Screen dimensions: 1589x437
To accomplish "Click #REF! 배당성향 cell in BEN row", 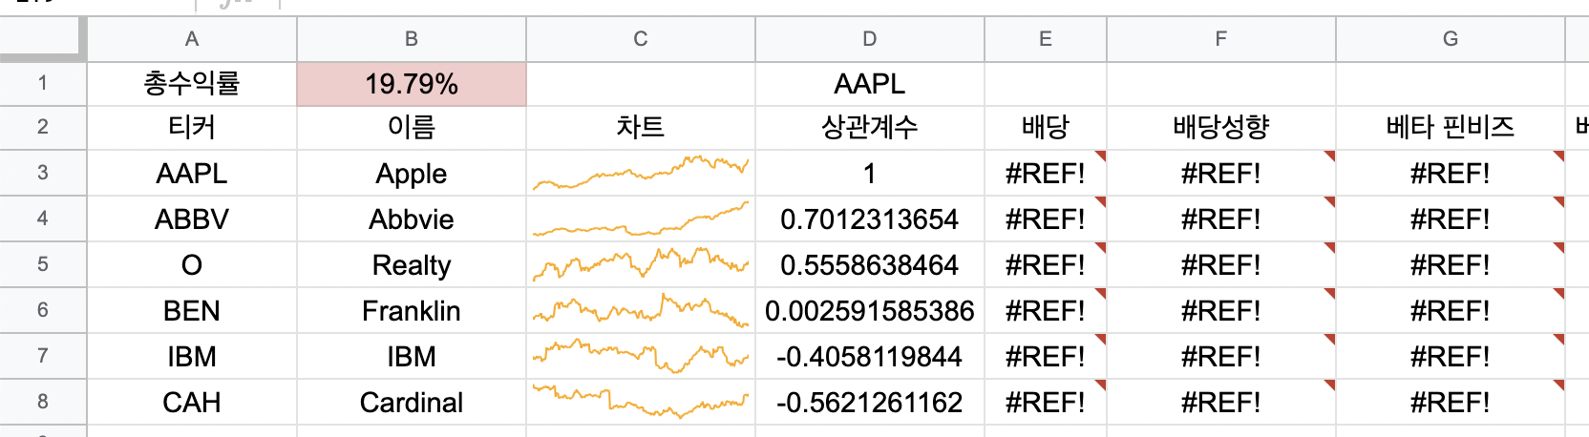I will [x=1221, y=310].
